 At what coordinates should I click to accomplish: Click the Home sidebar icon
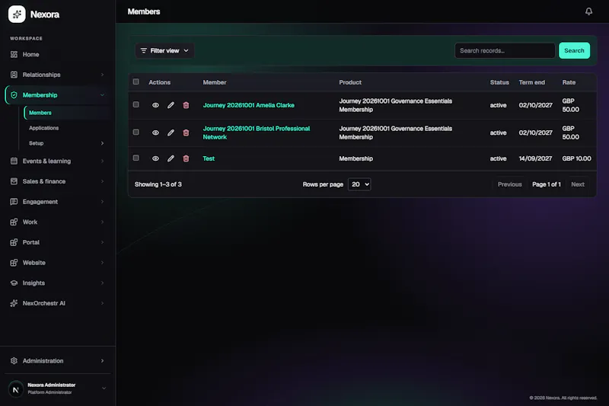[x=14, y=54]
